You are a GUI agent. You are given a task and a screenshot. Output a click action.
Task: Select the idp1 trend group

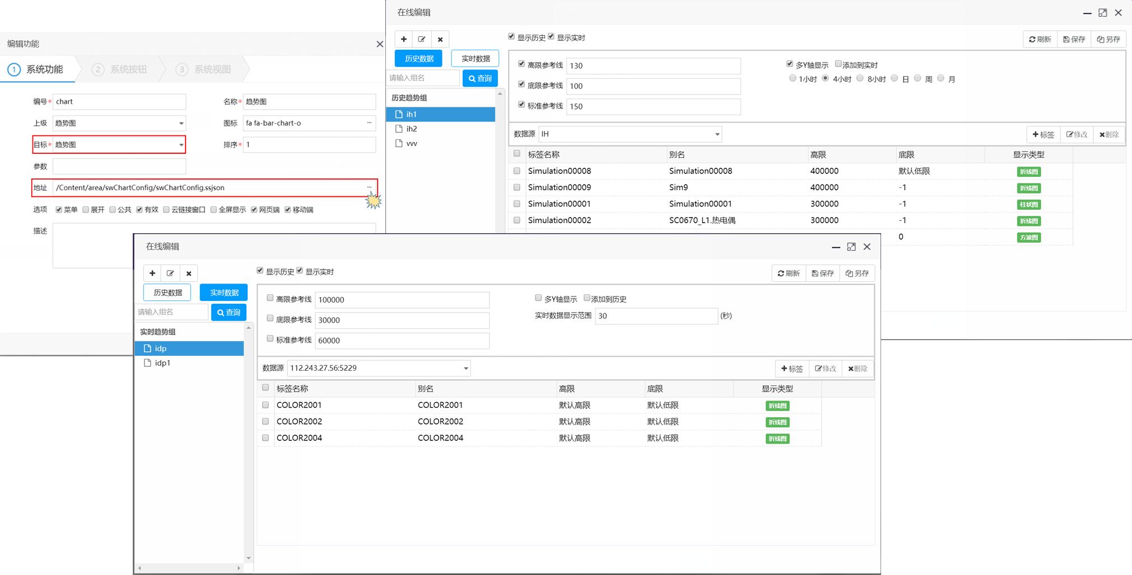(x=189, y=362)
